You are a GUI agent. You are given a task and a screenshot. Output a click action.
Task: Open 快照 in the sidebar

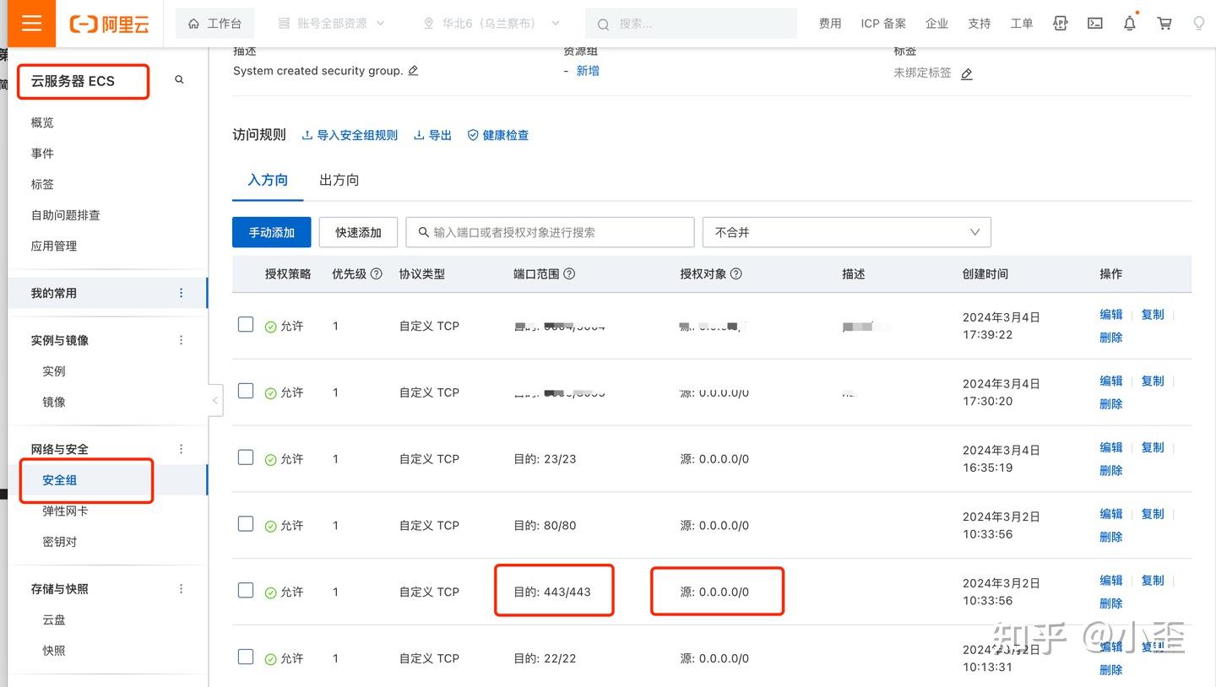(x=54, y=651)
